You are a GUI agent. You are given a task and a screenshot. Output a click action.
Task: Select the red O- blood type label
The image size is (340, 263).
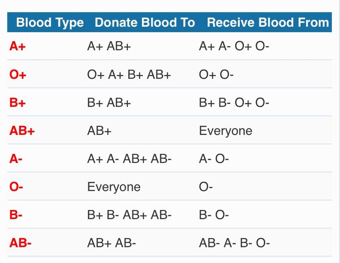click(x=16, y=187)
